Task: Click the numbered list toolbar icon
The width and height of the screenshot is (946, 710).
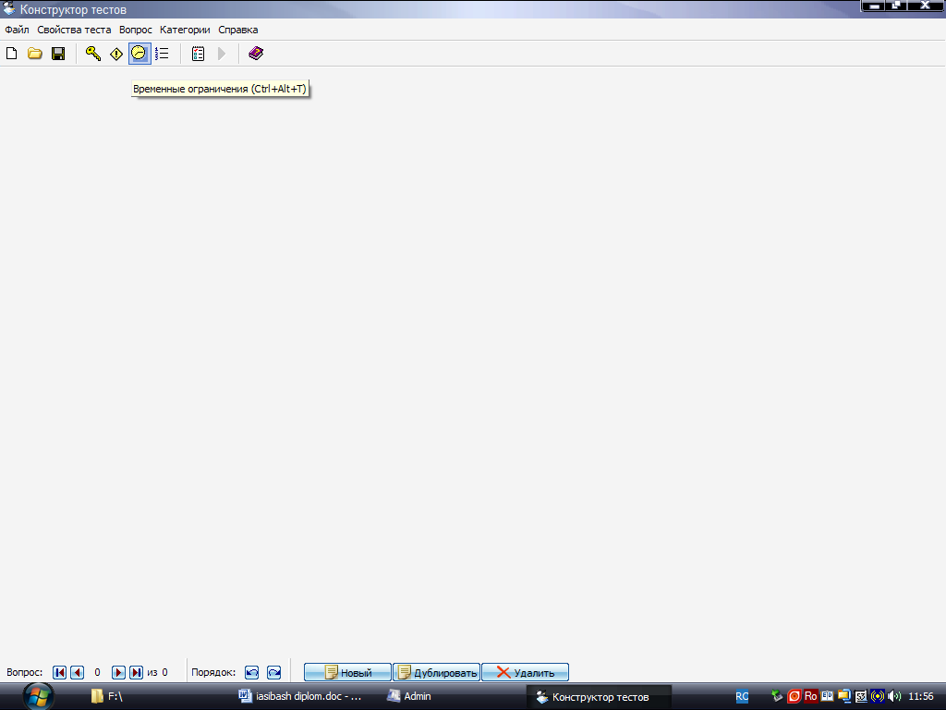Action: point(162,54)
